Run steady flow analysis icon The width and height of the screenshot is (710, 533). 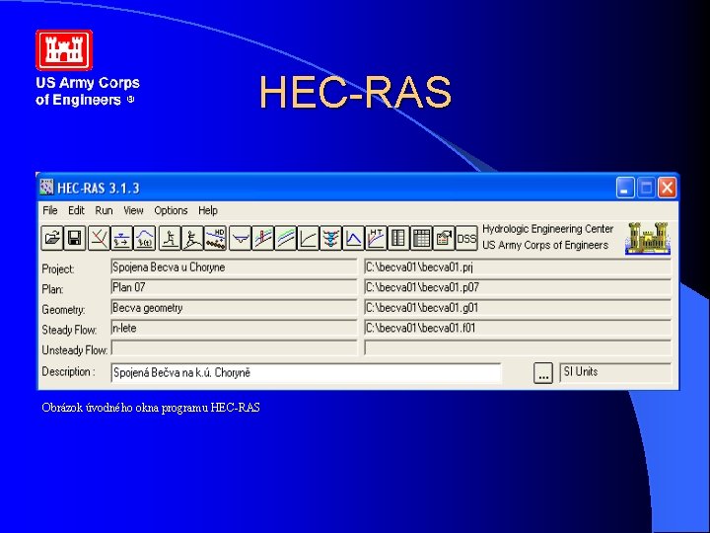(170, 238)
